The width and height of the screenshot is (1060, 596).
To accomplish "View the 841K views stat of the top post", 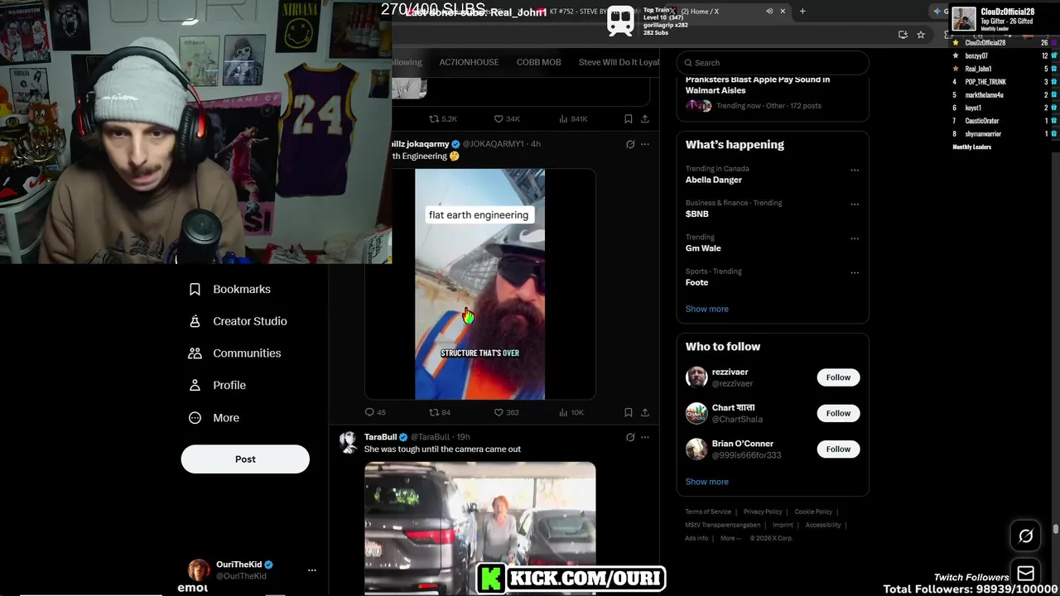I will [x=573, y=119].
